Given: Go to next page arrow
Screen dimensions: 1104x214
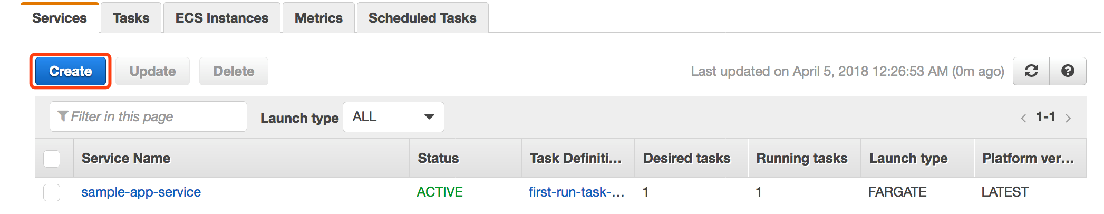Looking at the screenshot, I should coord(1068,118).
